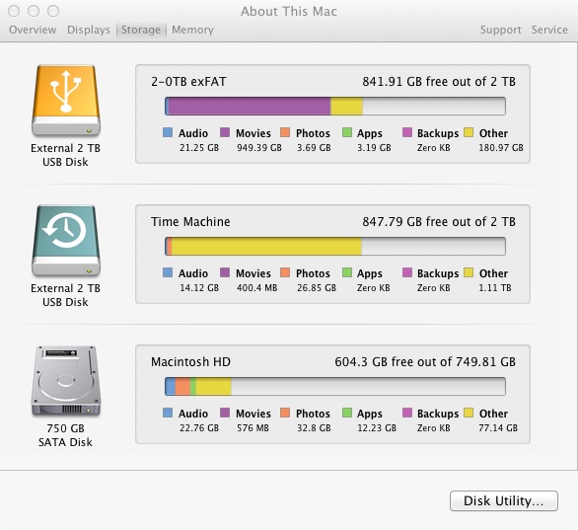Click the Time Machine disk icon

[66, 241]
